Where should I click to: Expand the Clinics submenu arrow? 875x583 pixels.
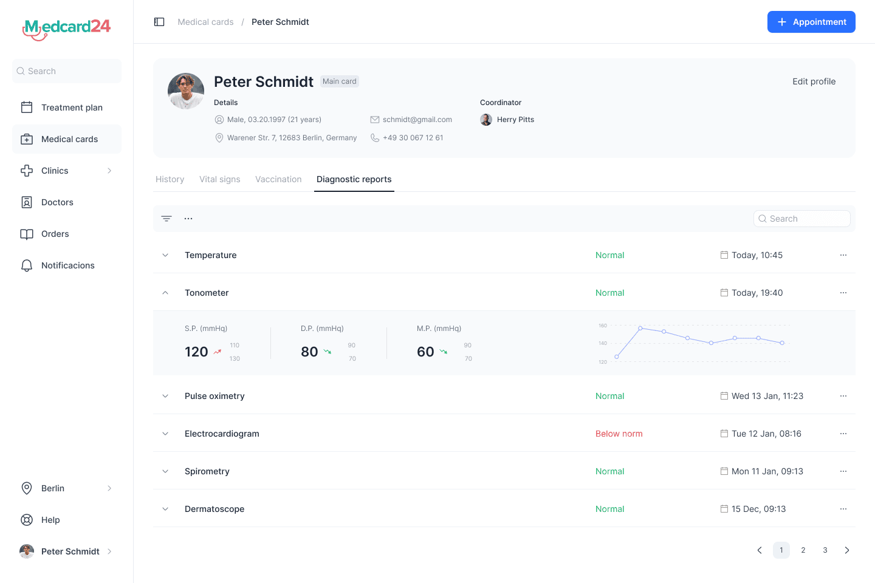(x=109, y=171)
